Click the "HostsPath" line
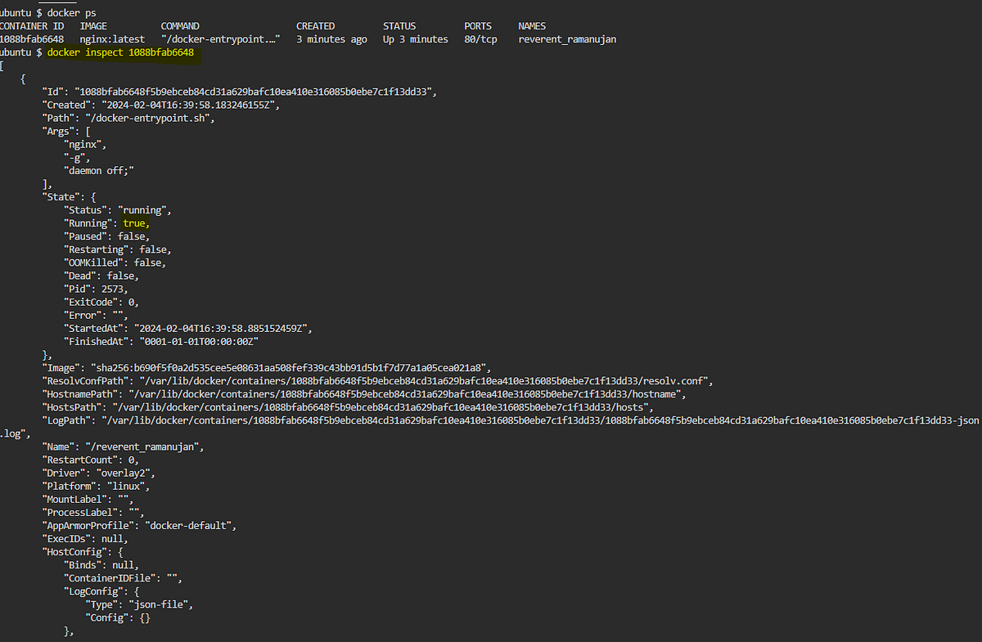The height and width of the screenshot is (642, 982). click(348, 407)
